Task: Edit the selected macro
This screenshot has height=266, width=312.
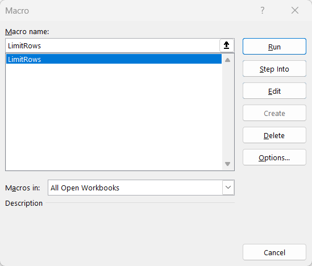Action: click(x=274, y=91)
